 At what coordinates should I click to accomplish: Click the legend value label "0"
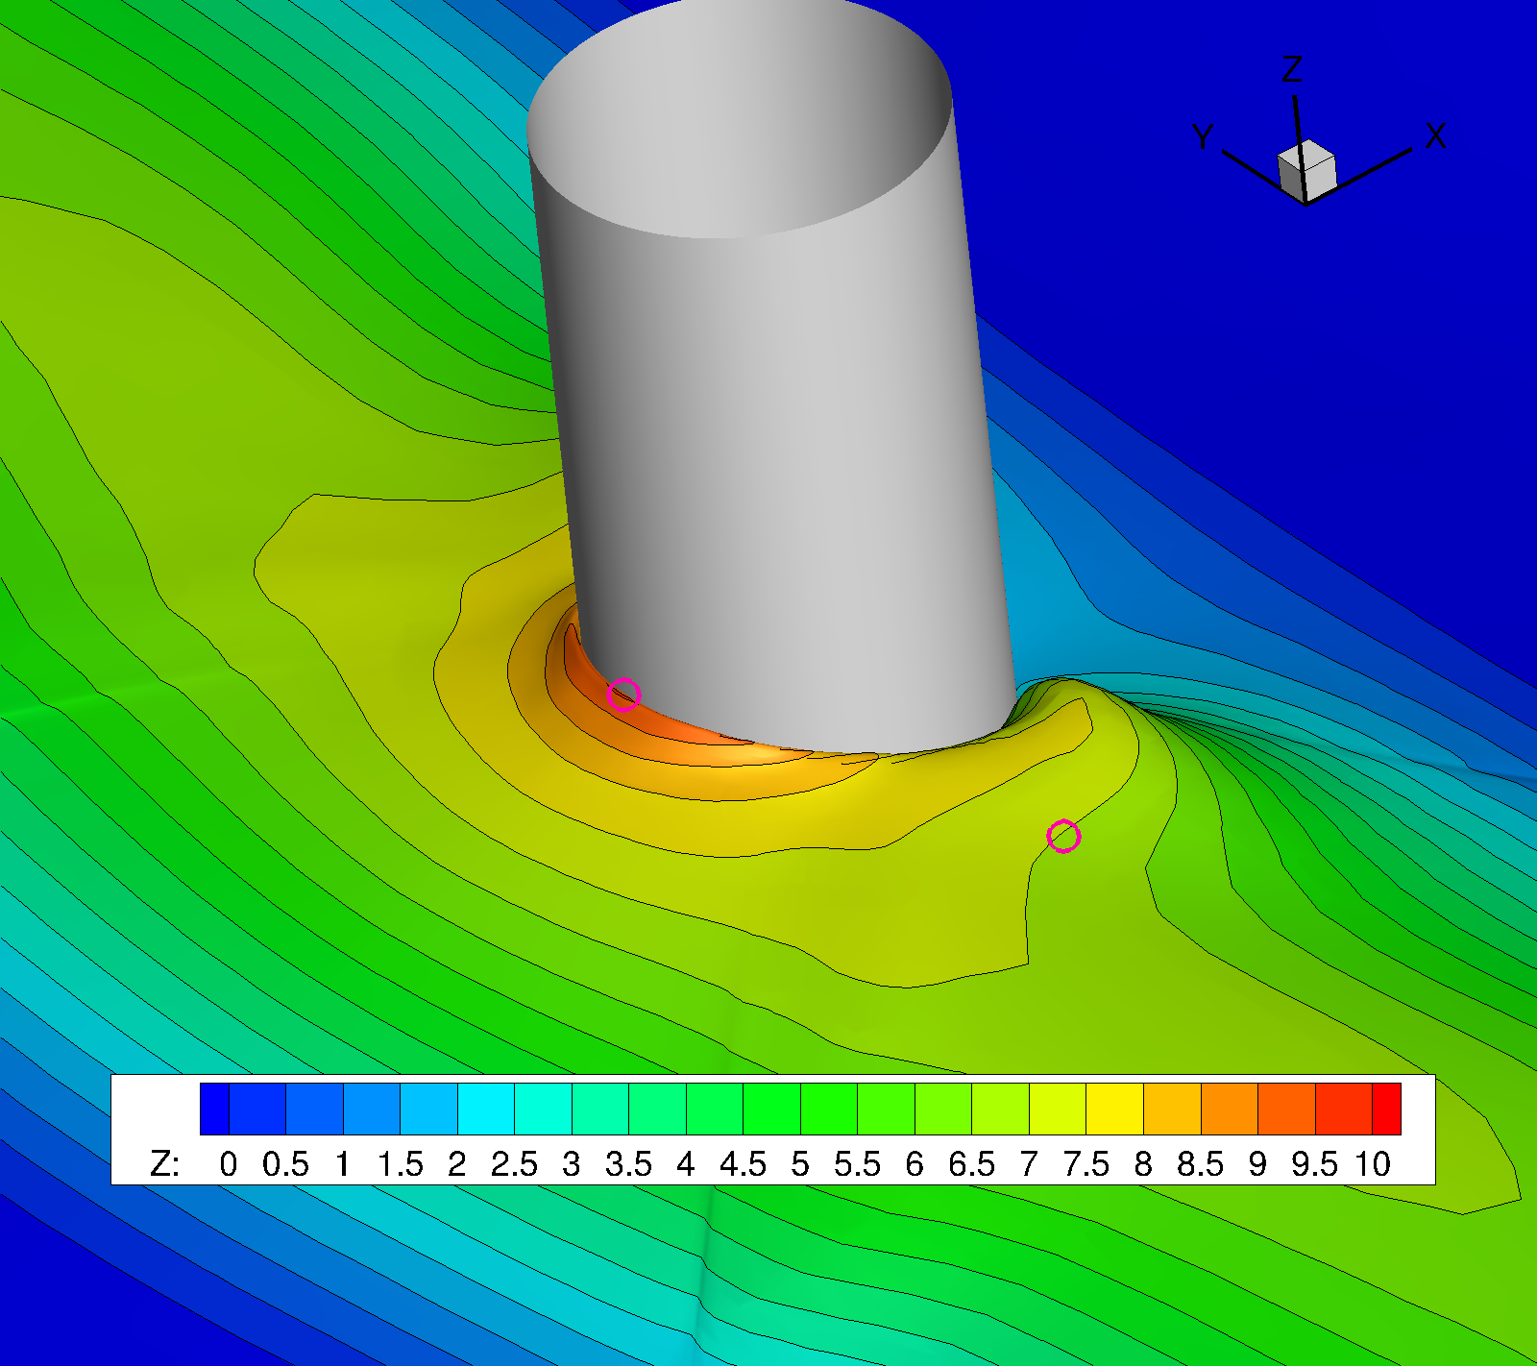[228, 1164]
